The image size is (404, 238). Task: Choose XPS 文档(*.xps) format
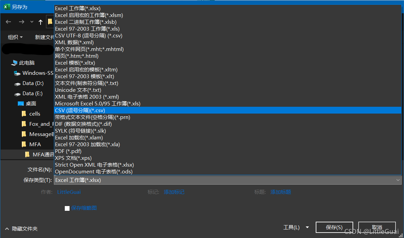point(228,158)
